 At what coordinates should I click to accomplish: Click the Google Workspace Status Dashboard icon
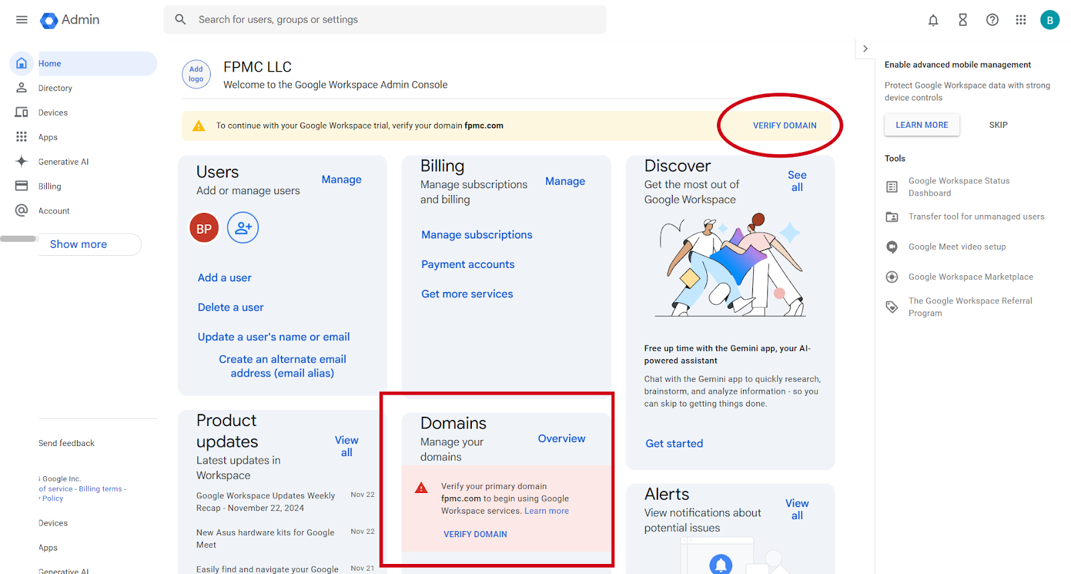(892, 187)
